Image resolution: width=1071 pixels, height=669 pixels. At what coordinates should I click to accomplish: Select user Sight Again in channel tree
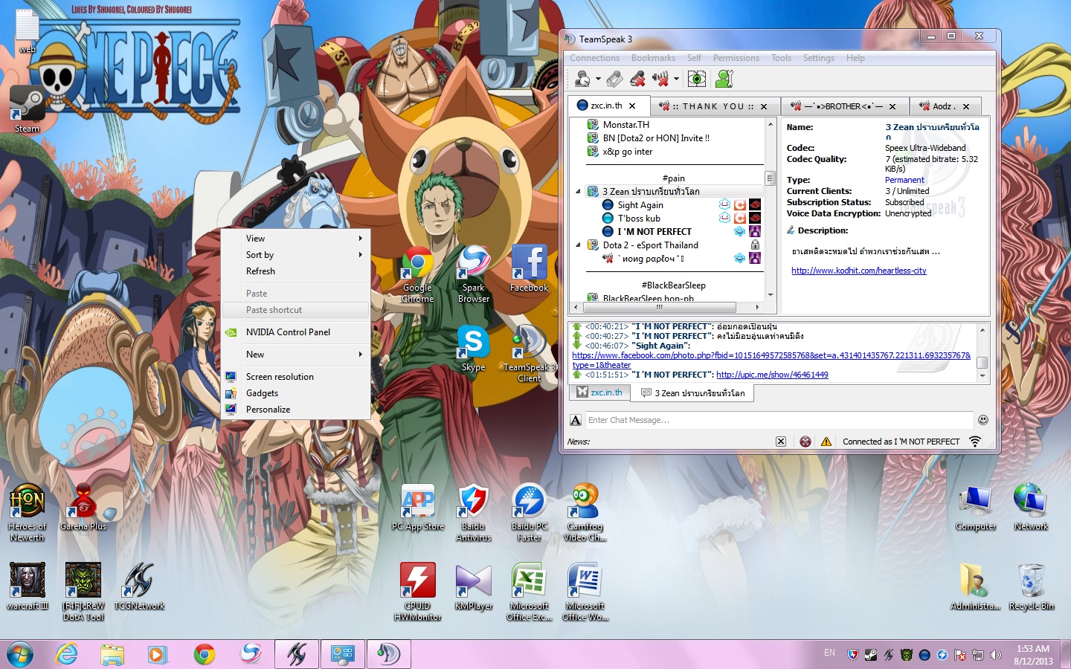click(x=640, y=205)
